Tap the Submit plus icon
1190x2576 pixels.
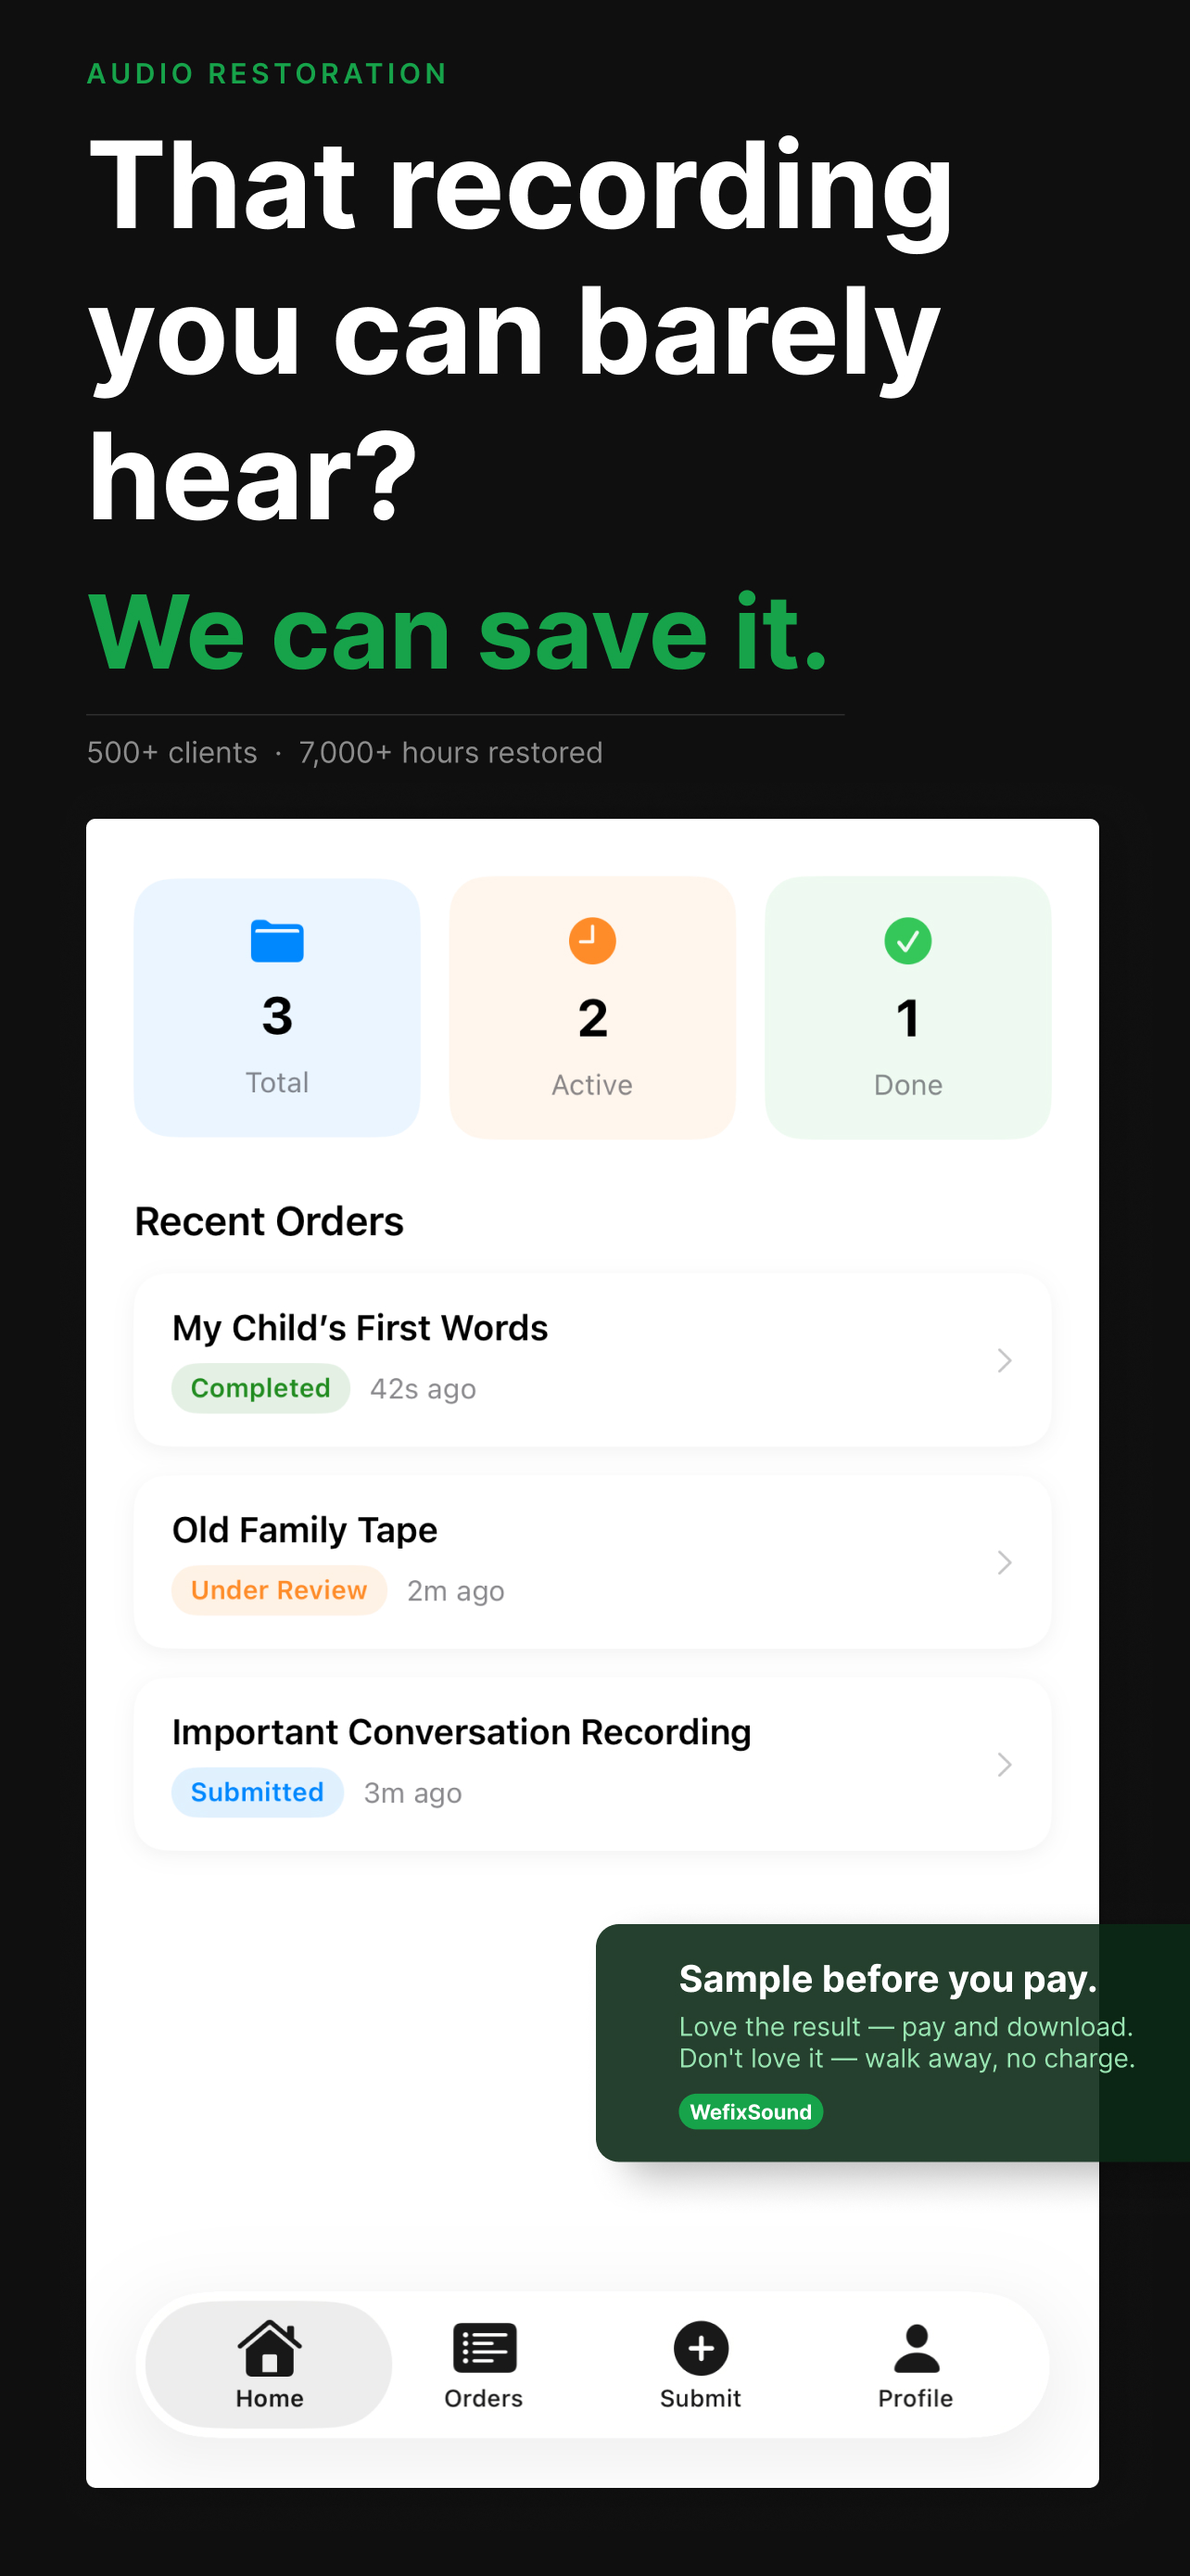pos(700,2350)
